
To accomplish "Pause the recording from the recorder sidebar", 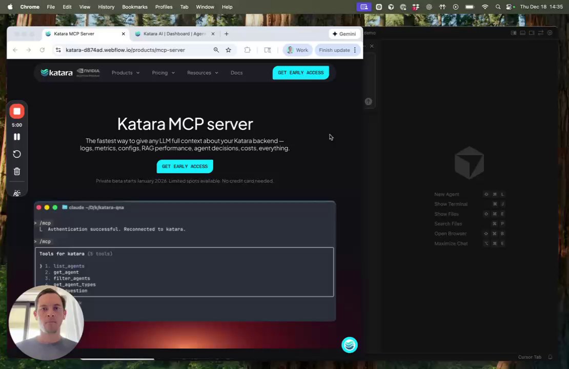I will pos(17,137).
